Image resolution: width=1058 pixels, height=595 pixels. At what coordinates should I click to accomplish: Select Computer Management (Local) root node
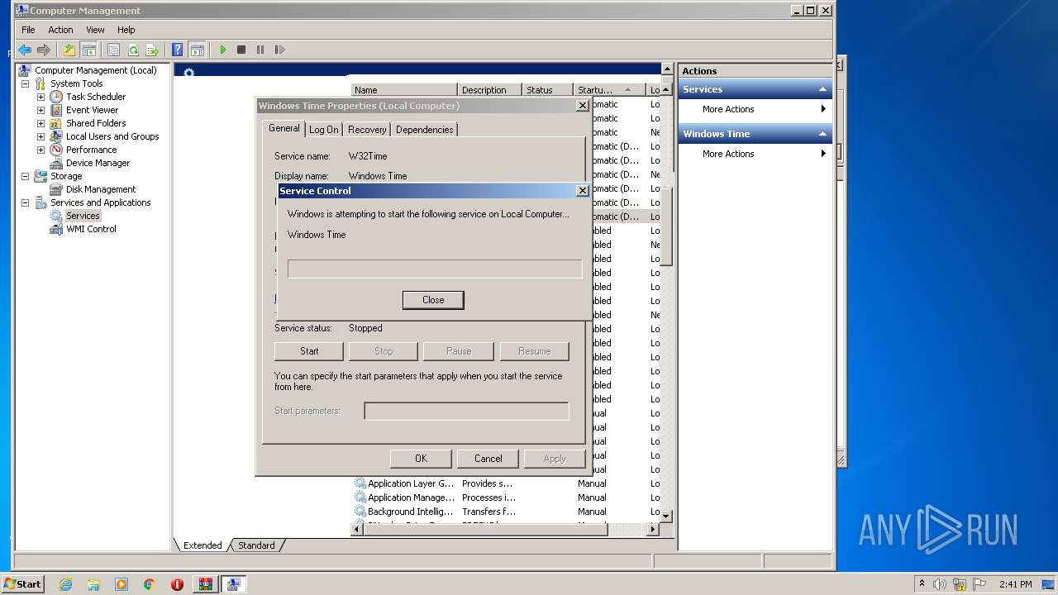(95, 70)
